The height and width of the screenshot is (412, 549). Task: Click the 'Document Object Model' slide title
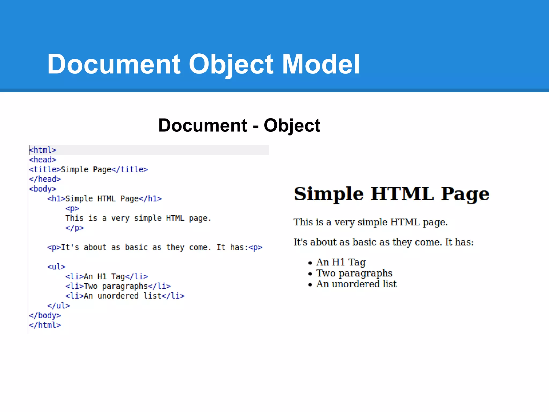203,64
